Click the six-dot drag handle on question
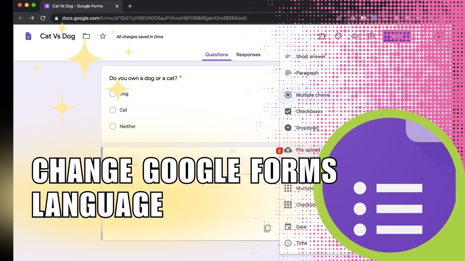465x261 pixels. [233, 151]
